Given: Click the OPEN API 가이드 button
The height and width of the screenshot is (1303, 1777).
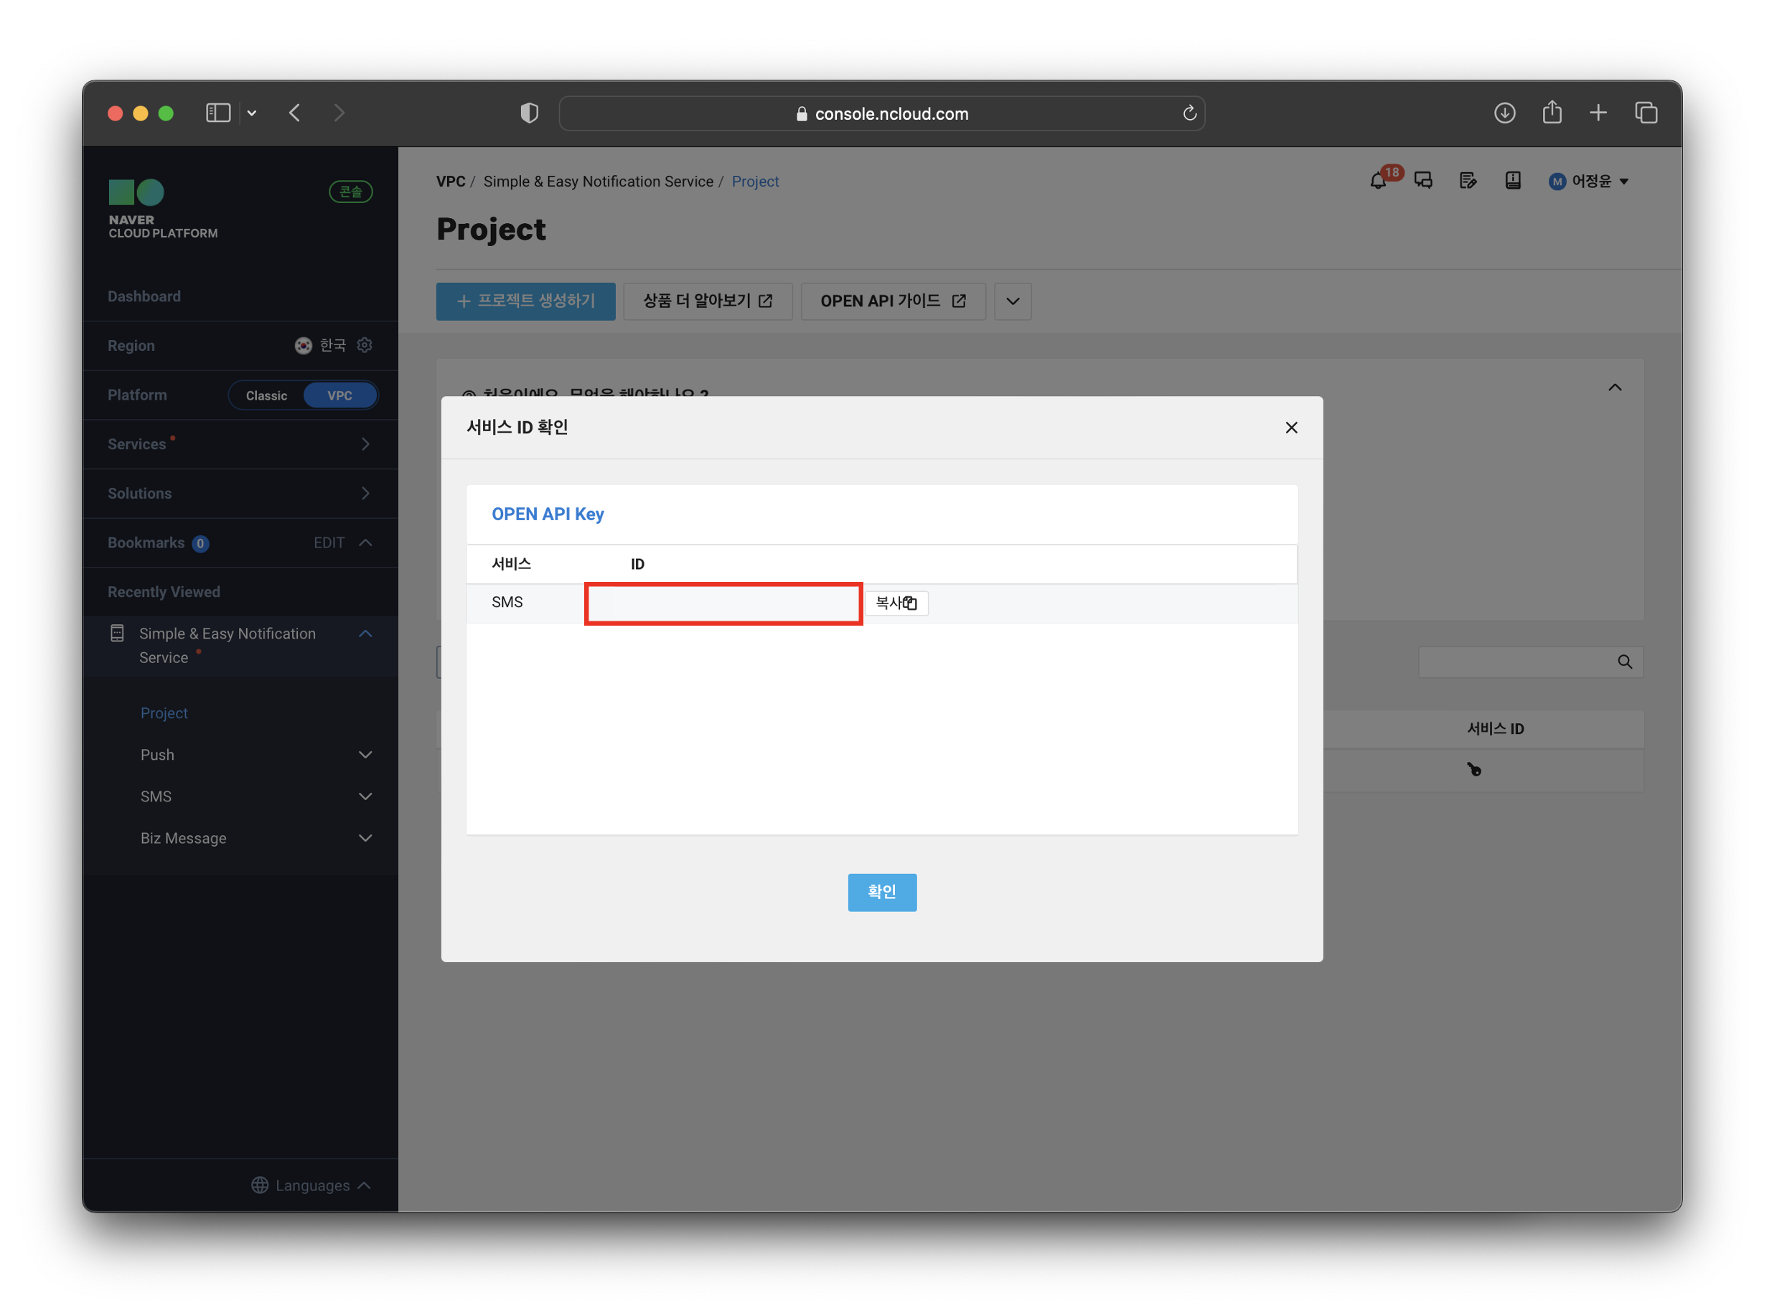Looking at the screenshot, I should click(894, 302).
